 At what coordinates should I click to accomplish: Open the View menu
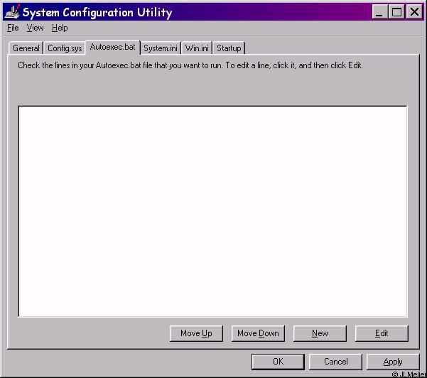(35, 28)
